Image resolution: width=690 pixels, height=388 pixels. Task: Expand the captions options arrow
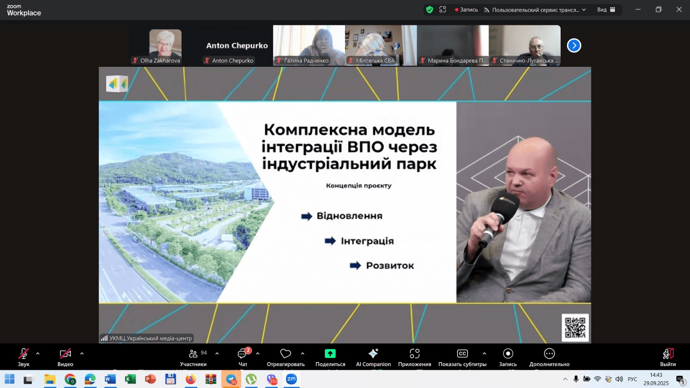coord(484,354)
